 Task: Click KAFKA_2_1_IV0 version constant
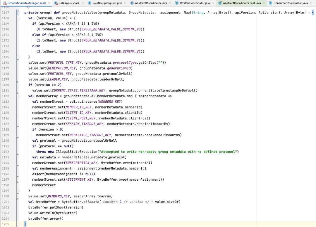88,35
